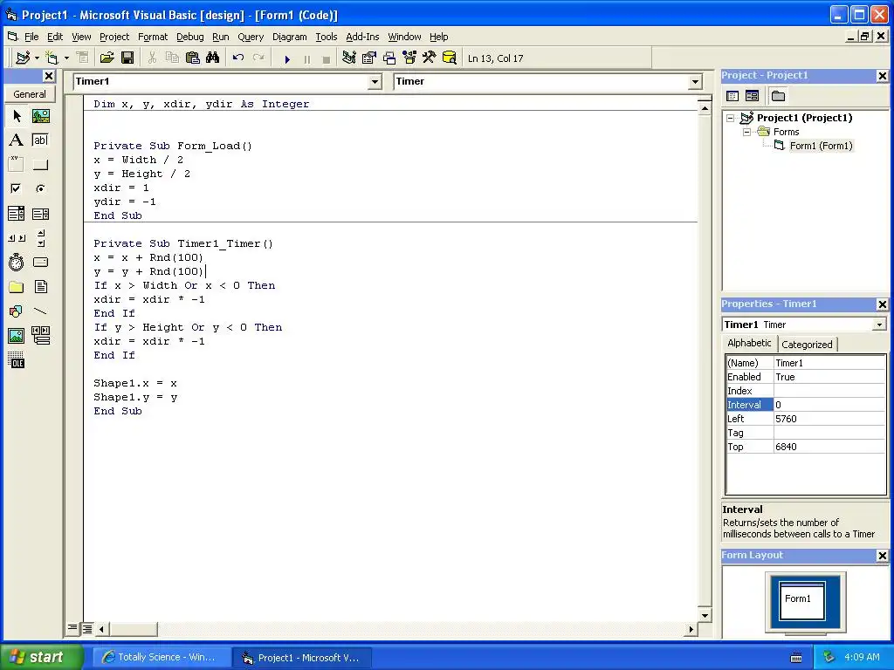894x670 pixels.
Task: Click Open Project toolbar icon
Action: pyautogui.click(x=107, y=58)
